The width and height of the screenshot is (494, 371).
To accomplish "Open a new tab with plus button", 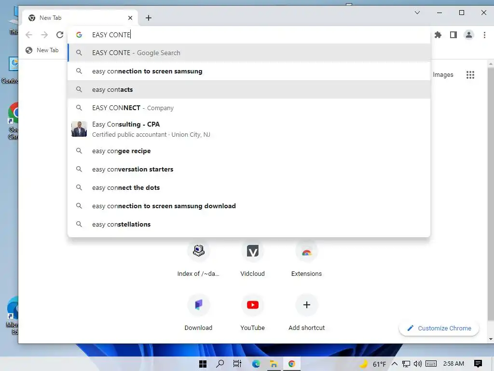I will point(149,18).
